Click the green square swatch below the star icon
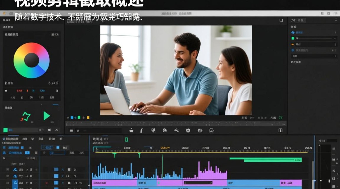 pyautogui.click(x=5, y=130)
